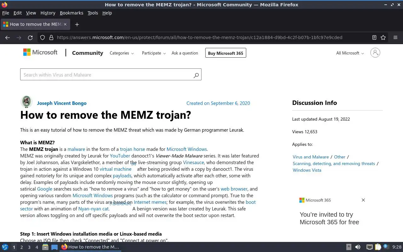This screenshot has height=252, width=403.
Task: Select Firefox window in taskbar
Action: tap(90, 247)
